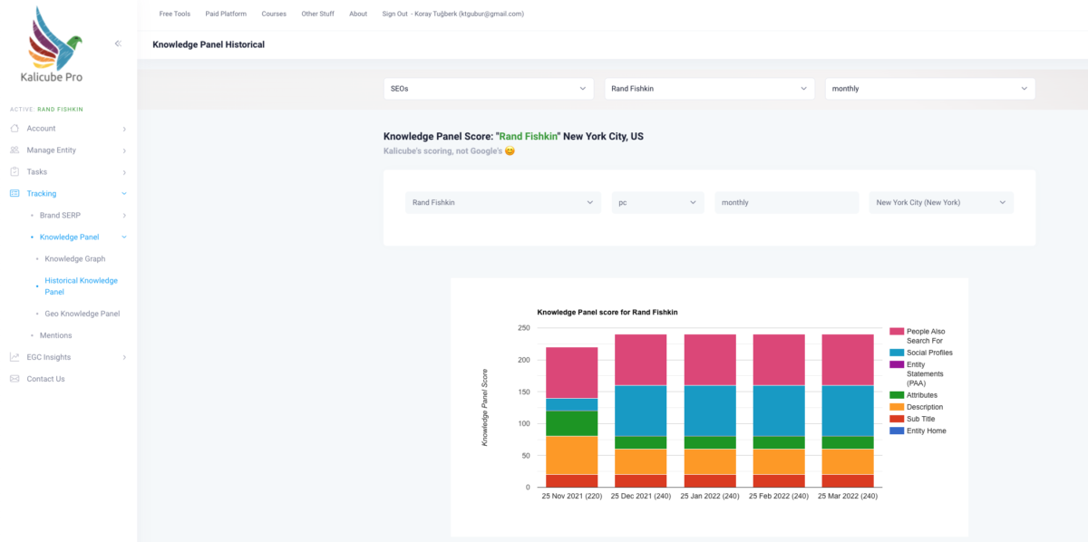Open the Brand SERP tracking item

coord(61,216)
